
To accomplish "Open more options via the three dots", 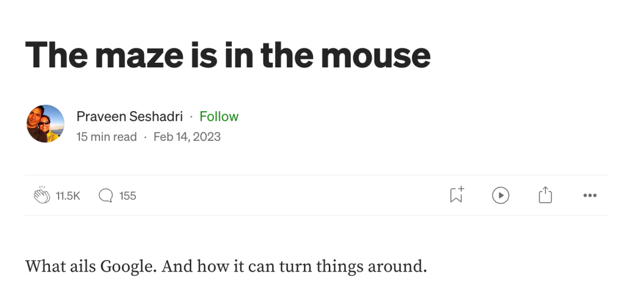I will [x=589, y=195].
